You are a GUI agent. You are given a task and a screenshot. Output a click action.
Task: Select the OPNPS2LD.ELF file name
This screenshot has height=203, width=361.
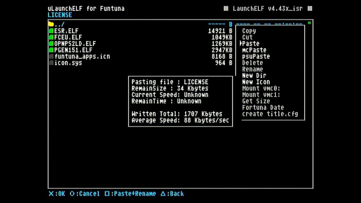point(75,44)
